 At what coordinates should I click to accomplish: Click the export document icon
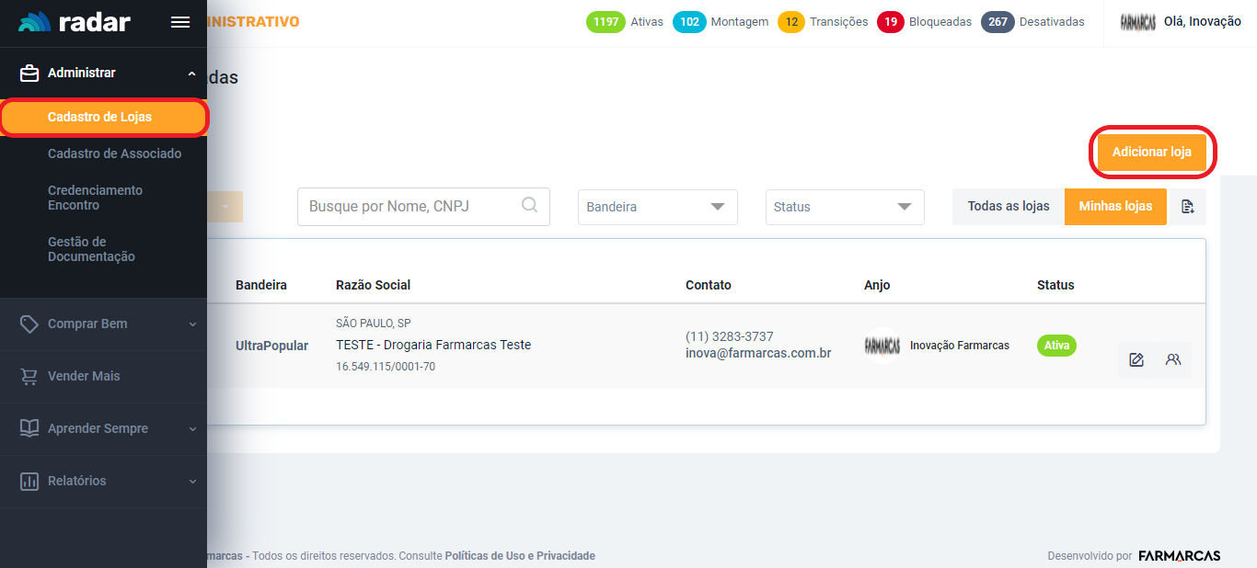coord(1187,207)
